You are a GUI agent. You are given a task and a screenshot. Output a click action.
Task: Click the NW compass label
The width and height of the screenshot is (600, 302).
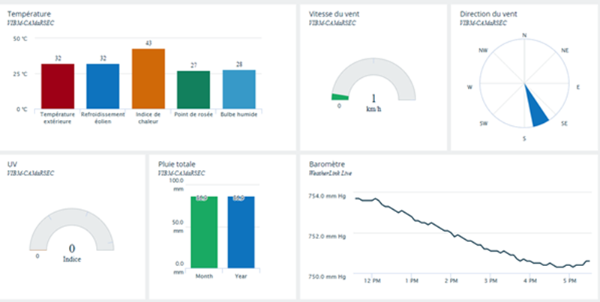[483, 50]
